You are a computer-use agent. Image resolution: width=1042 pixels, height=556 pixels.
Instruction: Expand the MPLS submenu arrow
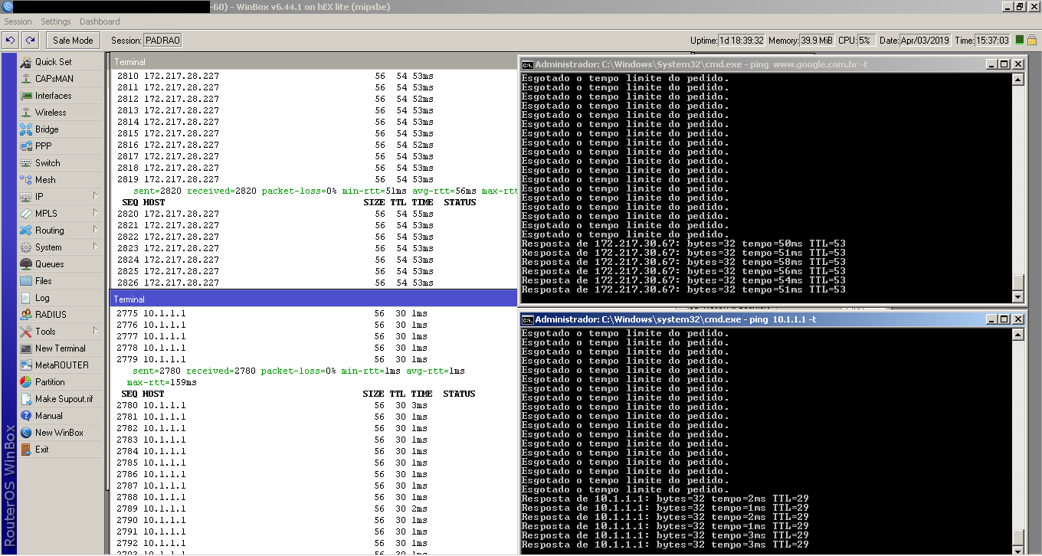pos(95,214)
